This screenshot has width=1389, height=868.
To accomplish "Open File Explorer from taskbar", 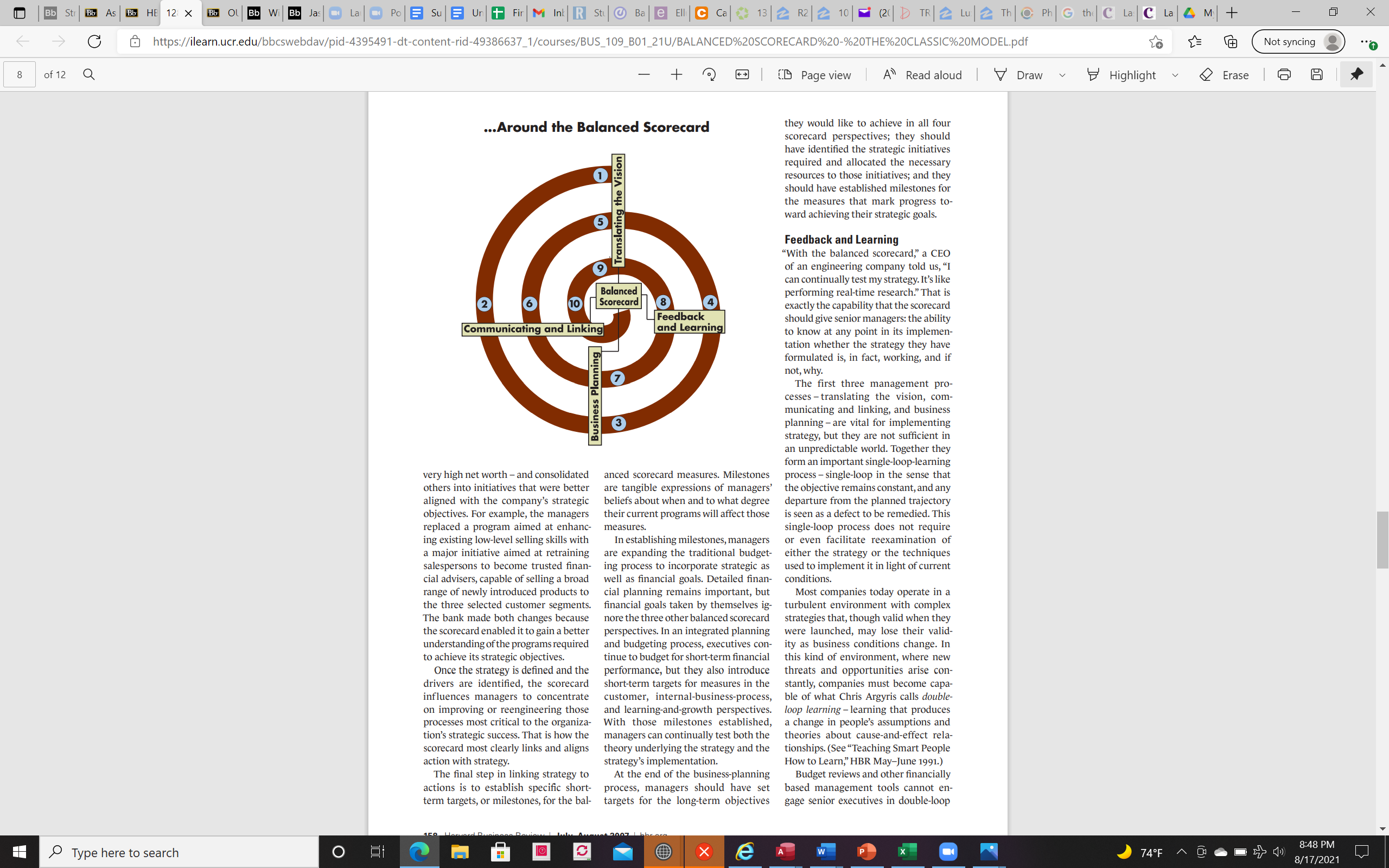I will pos(459,852).
